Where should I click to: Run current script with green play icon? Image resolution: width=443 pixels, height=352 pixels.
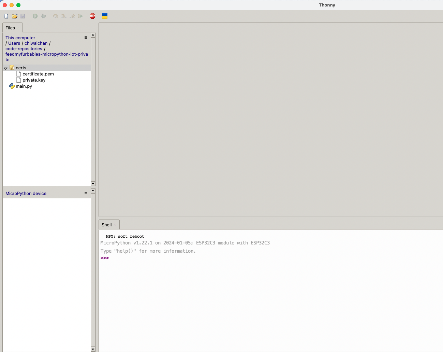(x=35, y=16)
